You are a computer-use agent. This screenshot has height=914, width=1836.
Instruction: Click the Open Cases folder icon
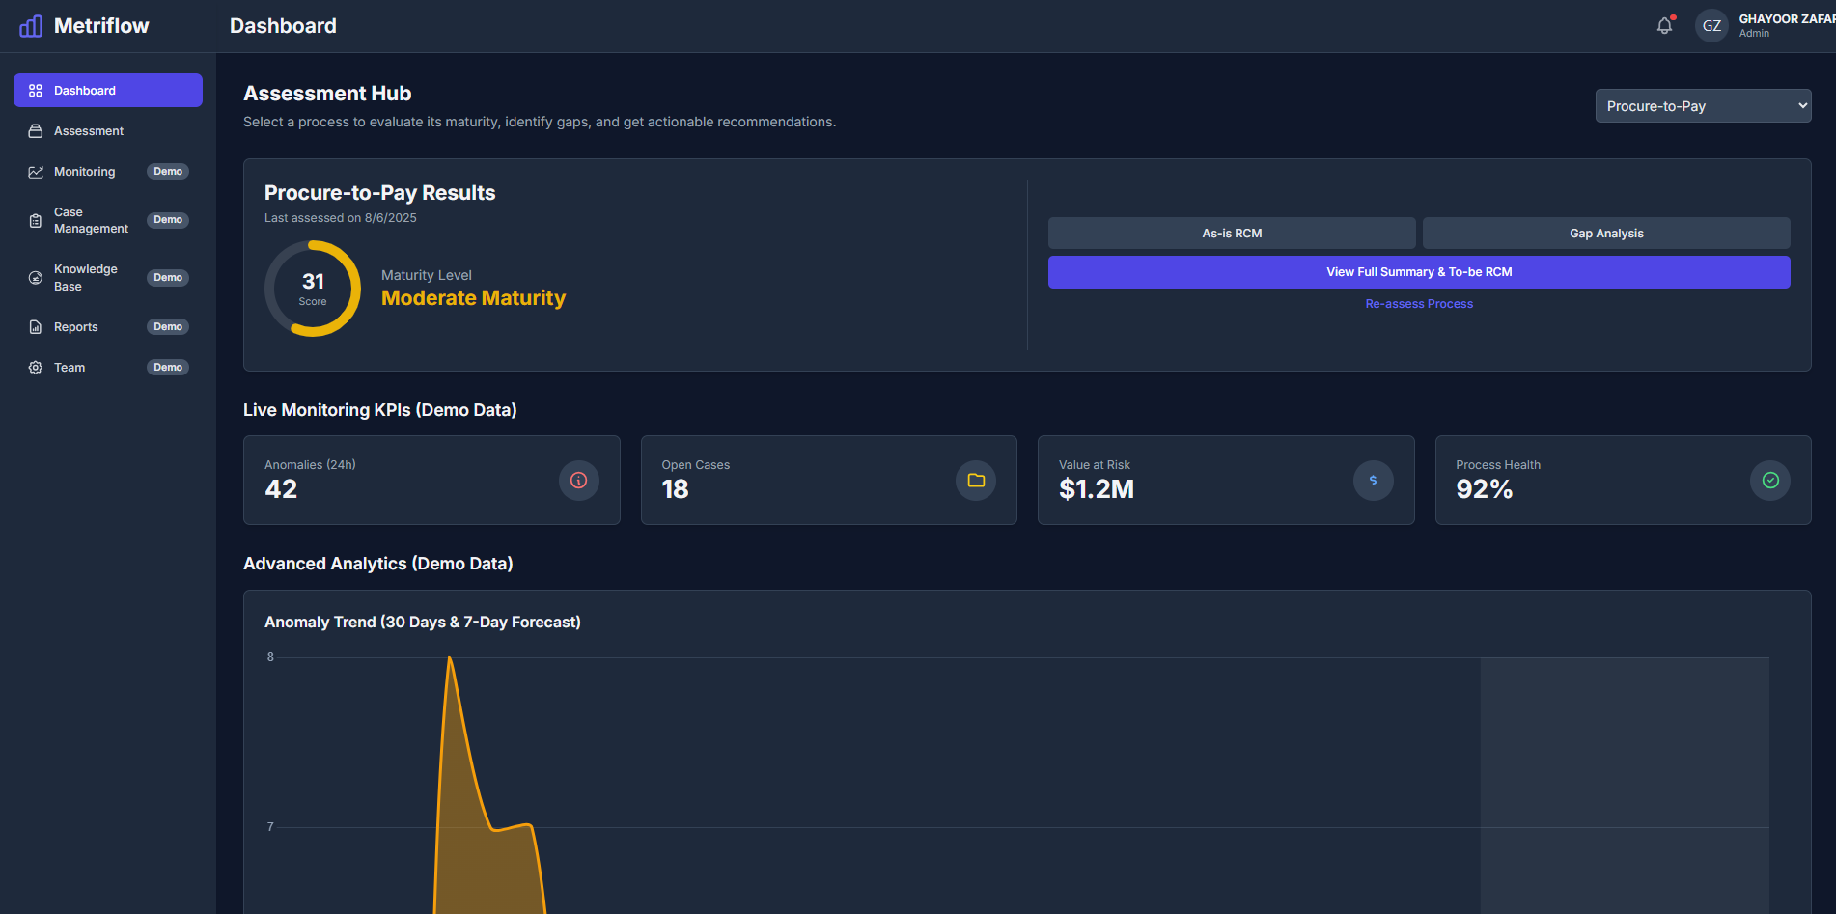point(975,480)
